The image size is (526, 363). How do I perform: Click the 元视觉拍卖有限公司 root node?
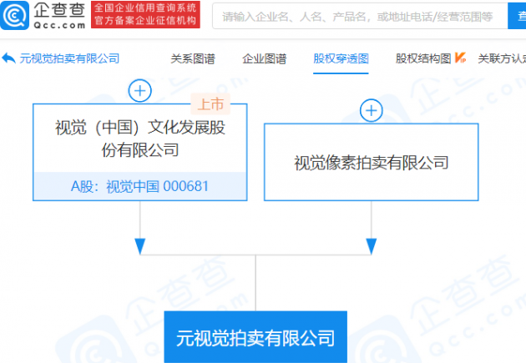click(x=255, y=337)
